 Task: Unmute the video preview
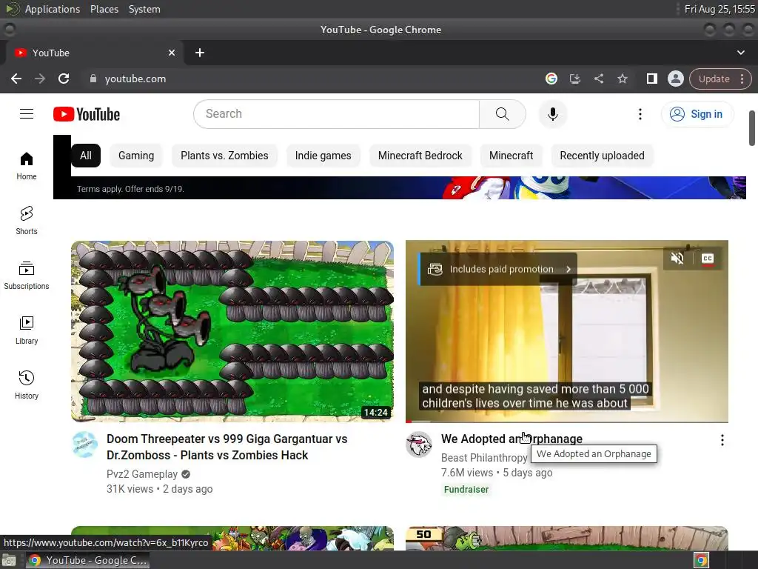(x=677, y=259)
